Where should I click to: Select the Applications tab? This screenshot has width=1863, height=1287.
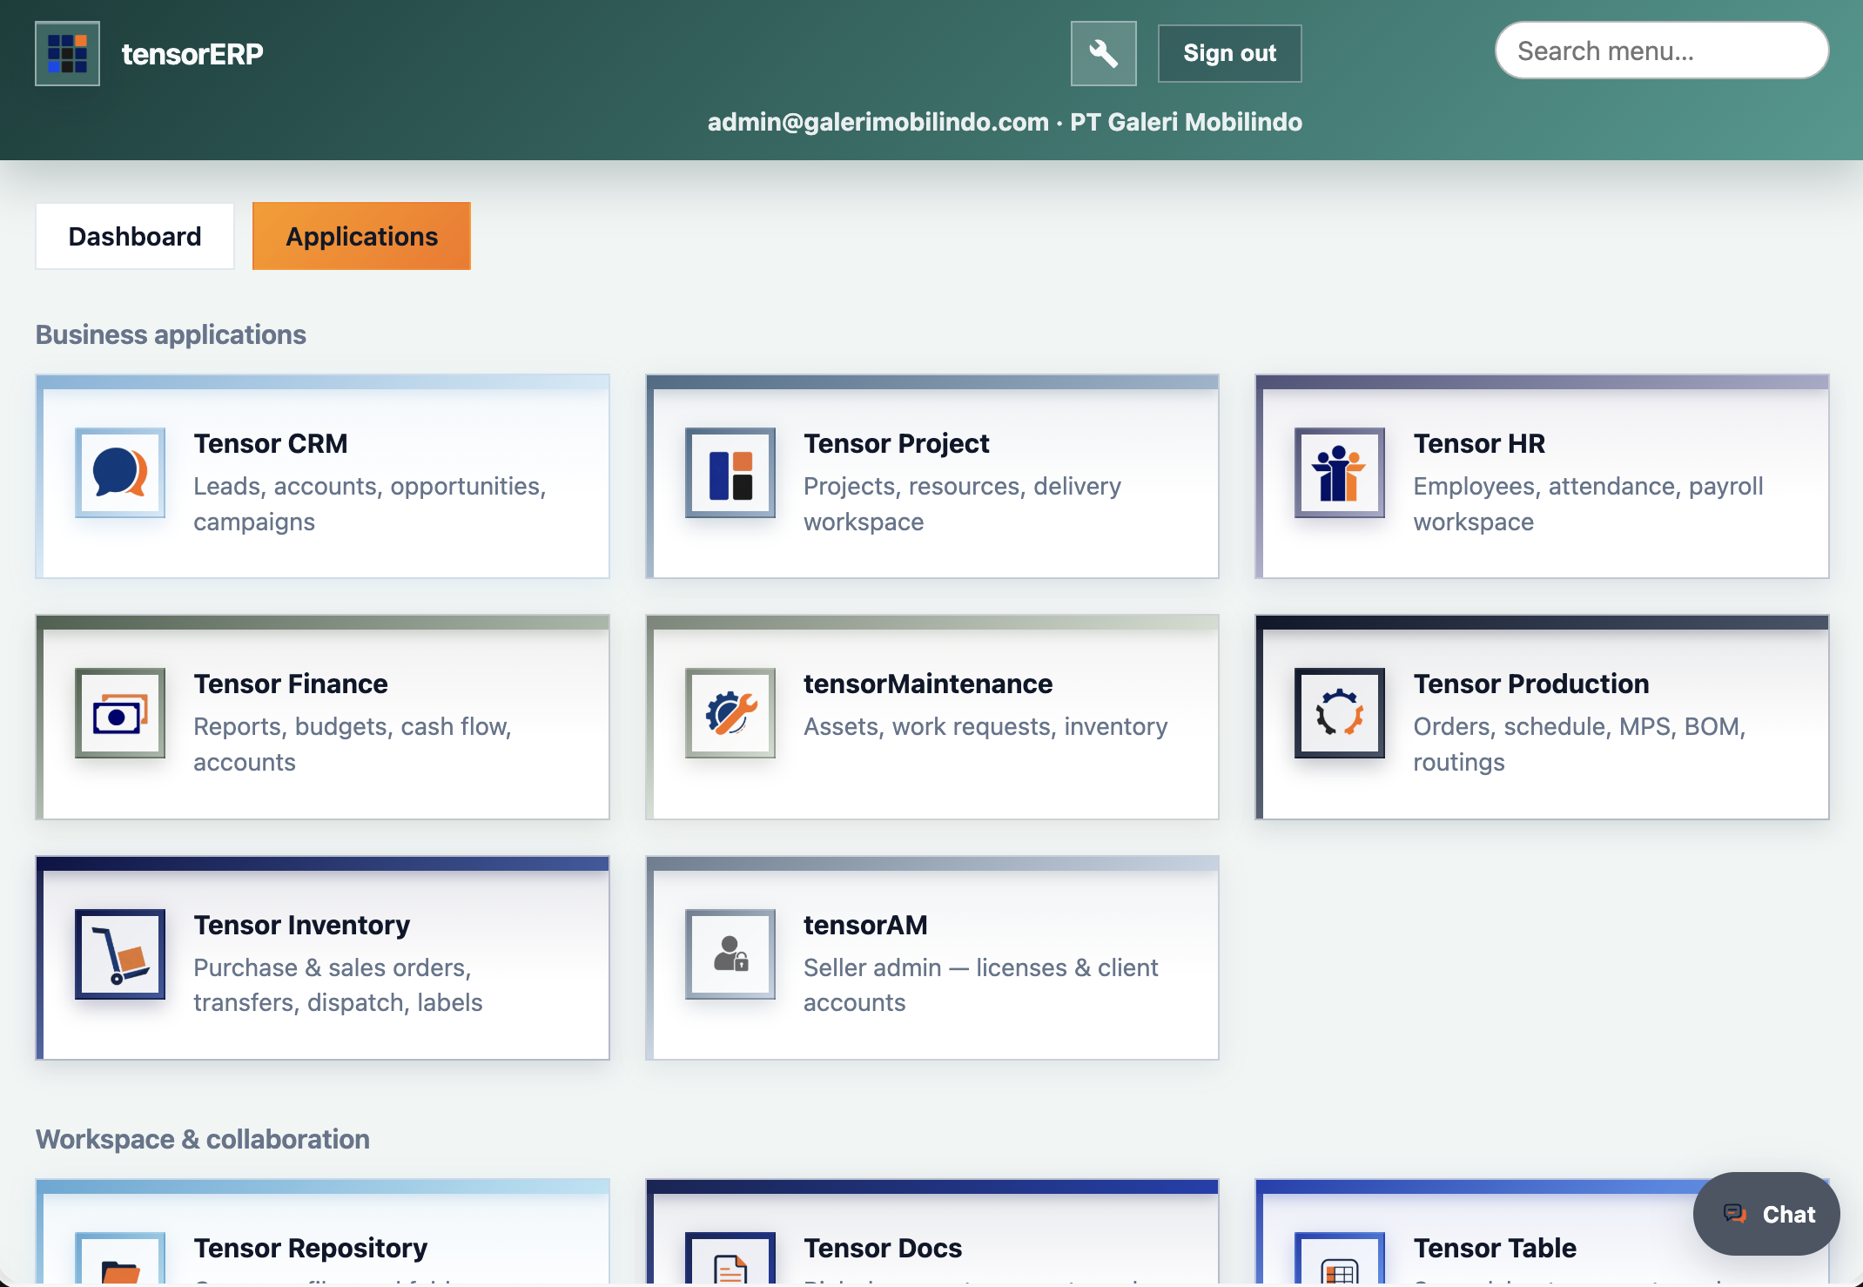(x=361, y=236)
